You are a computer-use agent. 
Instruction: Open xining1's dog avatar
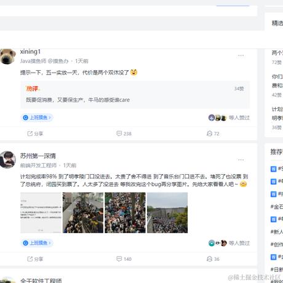click(8, 57)
